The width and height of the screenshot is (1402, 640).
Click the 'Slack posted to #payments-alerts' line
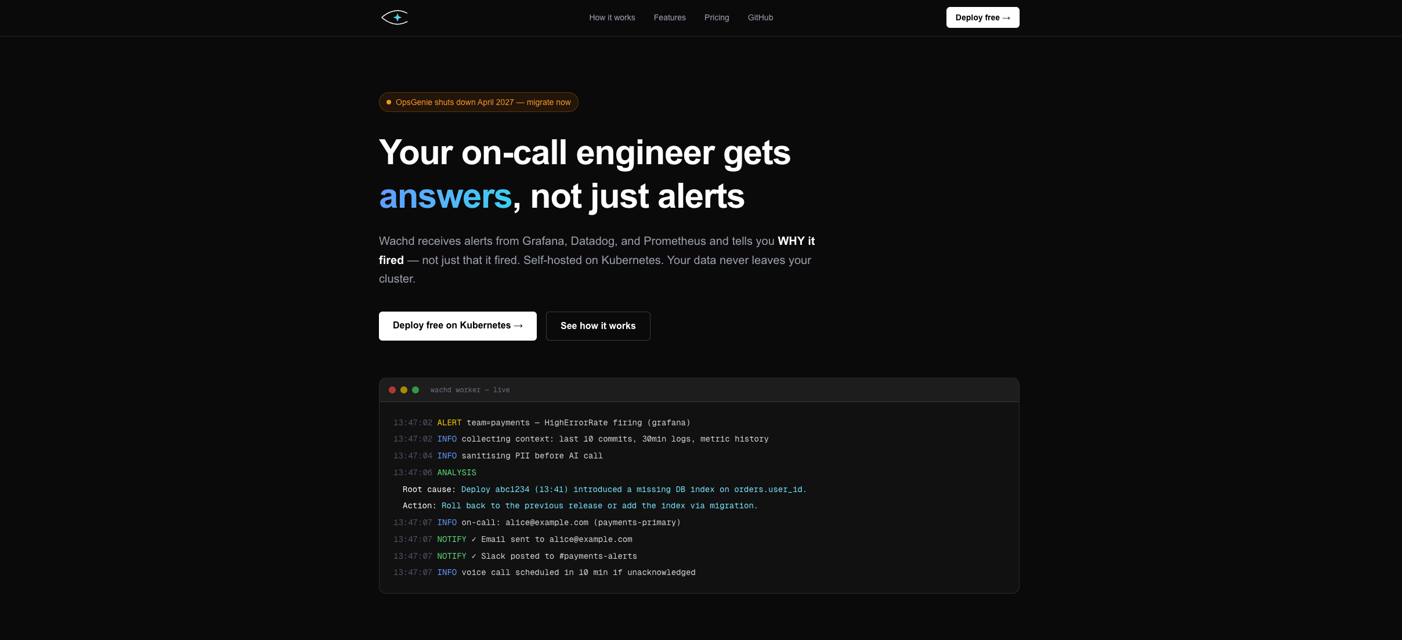[515, 556]
